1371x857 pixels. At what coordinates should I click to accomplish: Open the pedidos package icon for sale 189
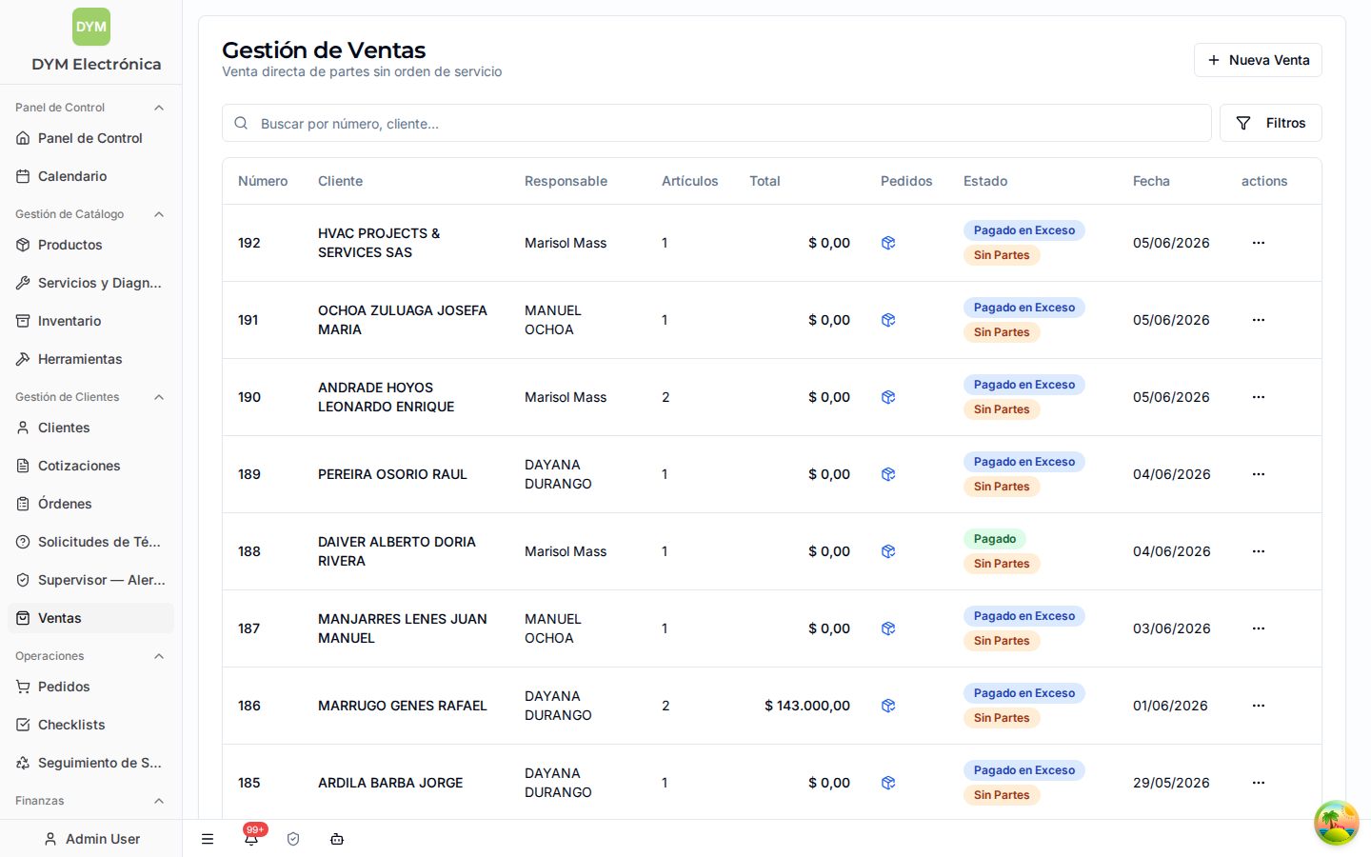click(888, 474)
